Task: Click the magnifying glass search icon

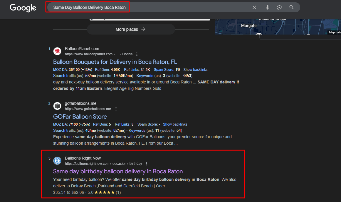Action: click(291, 7)
